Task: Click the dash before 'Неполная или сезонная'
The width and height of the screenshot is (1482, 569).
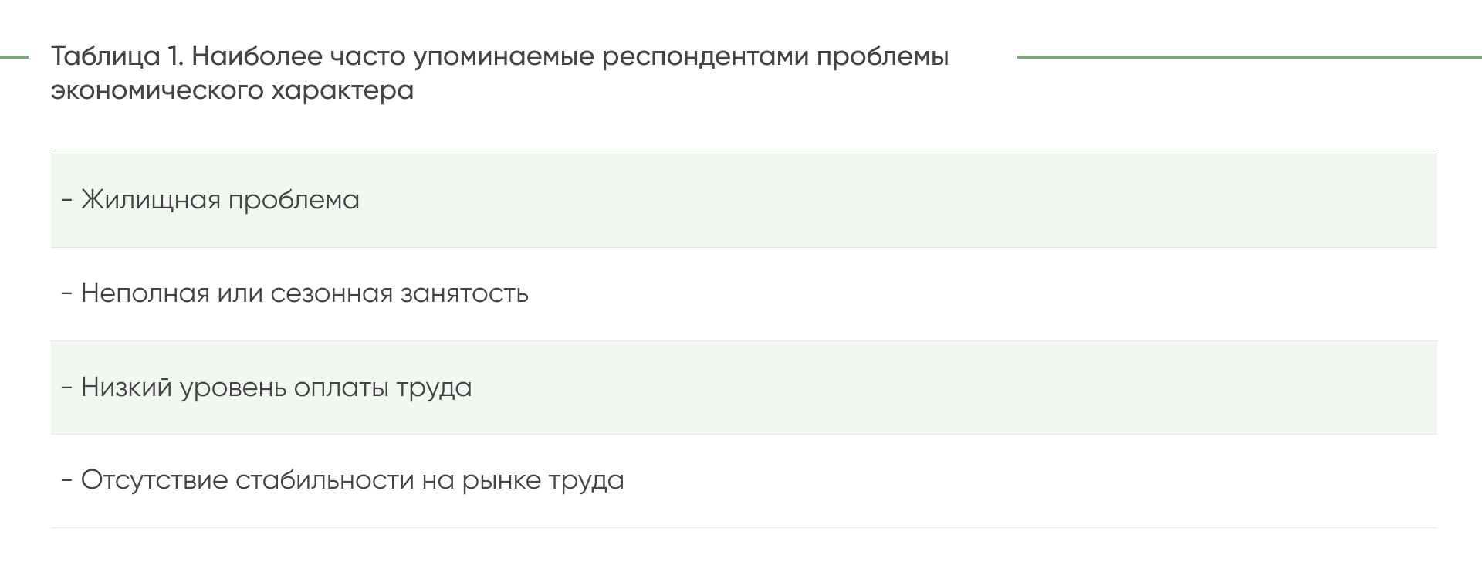Action: point(67,294)
